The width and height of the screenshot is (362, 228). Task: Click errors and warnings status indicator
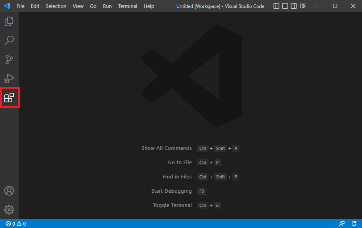pyautogui.click(x=16, y=224)
